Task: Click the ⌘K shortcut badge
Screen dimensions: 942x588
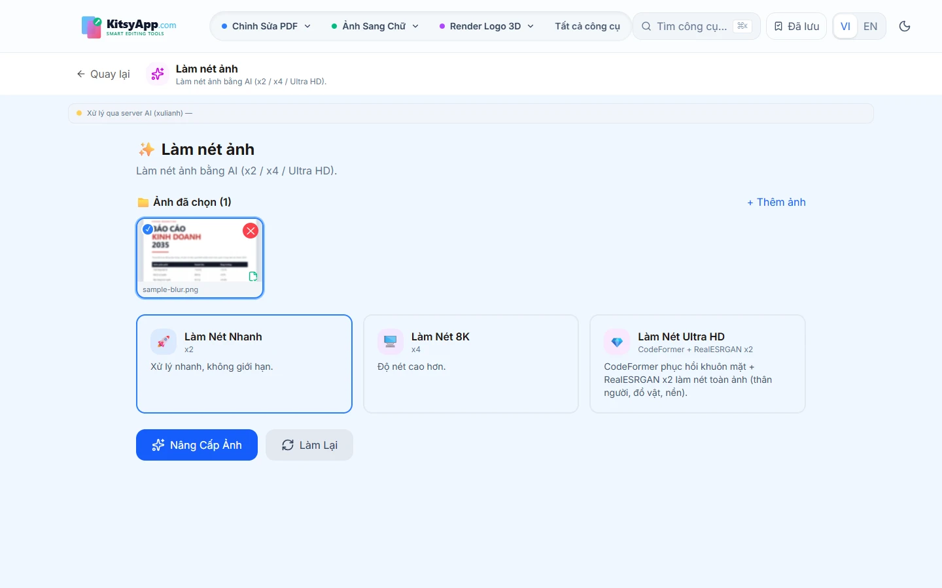Action: (742, 26)
